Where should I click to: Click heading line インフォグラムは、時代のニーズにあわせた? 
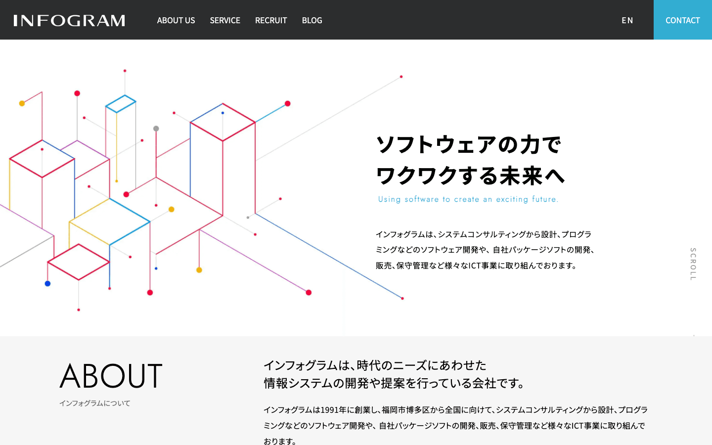(375, 365)
